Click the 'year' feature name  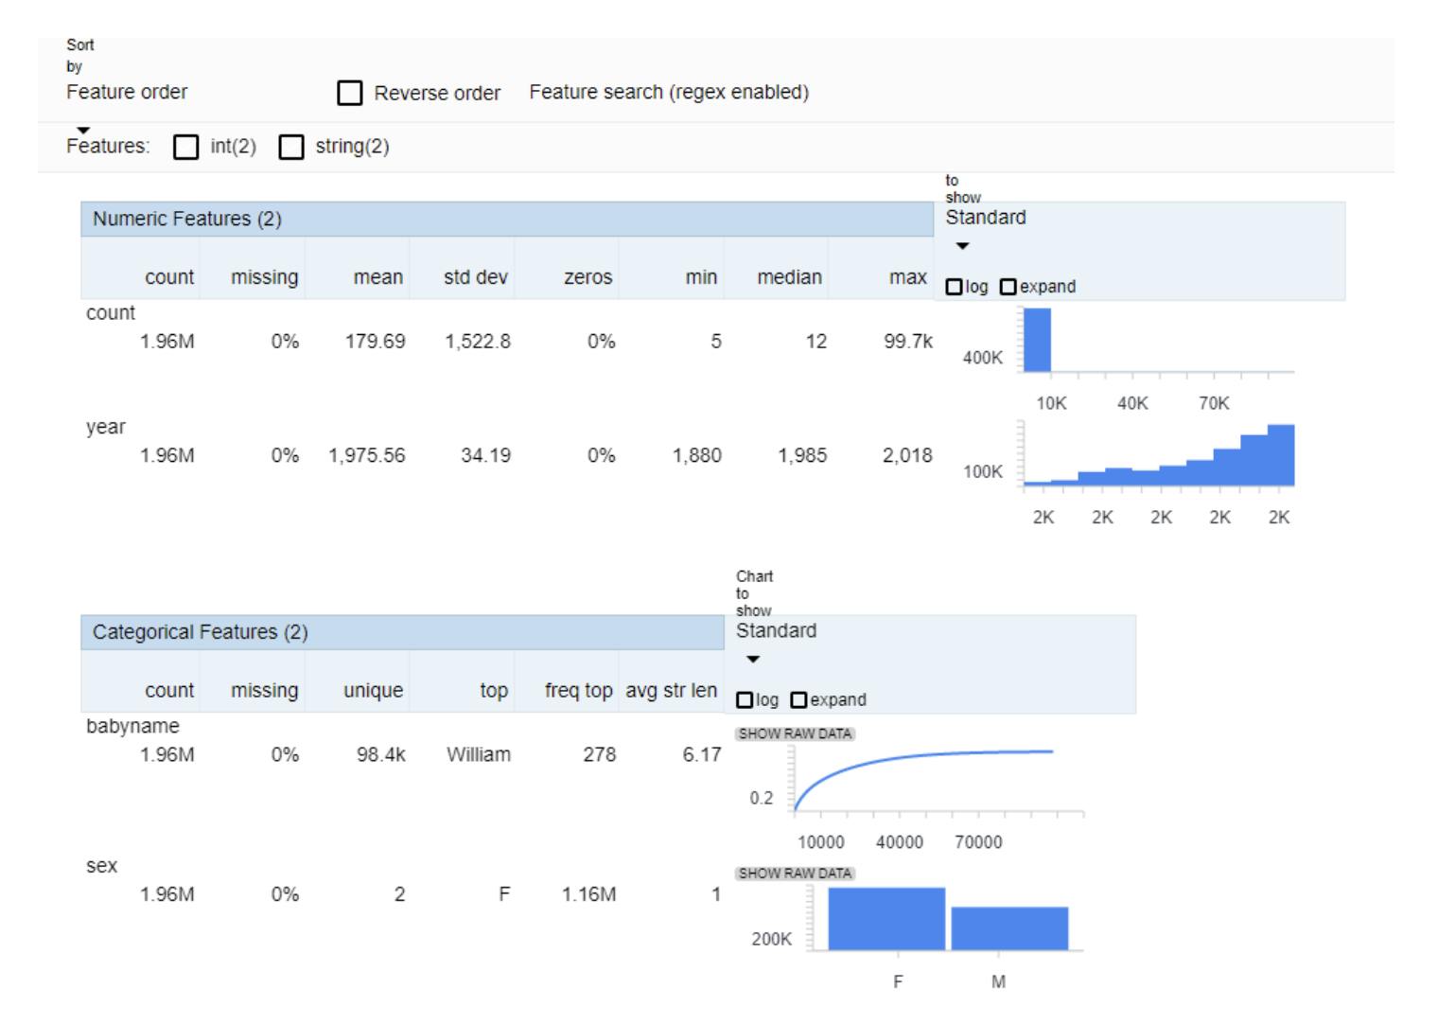click(x=106, y=428)
